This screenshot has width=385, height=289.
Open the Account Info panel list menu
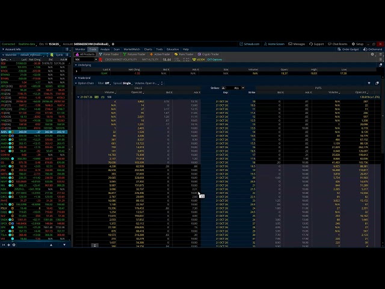(67, 49)
